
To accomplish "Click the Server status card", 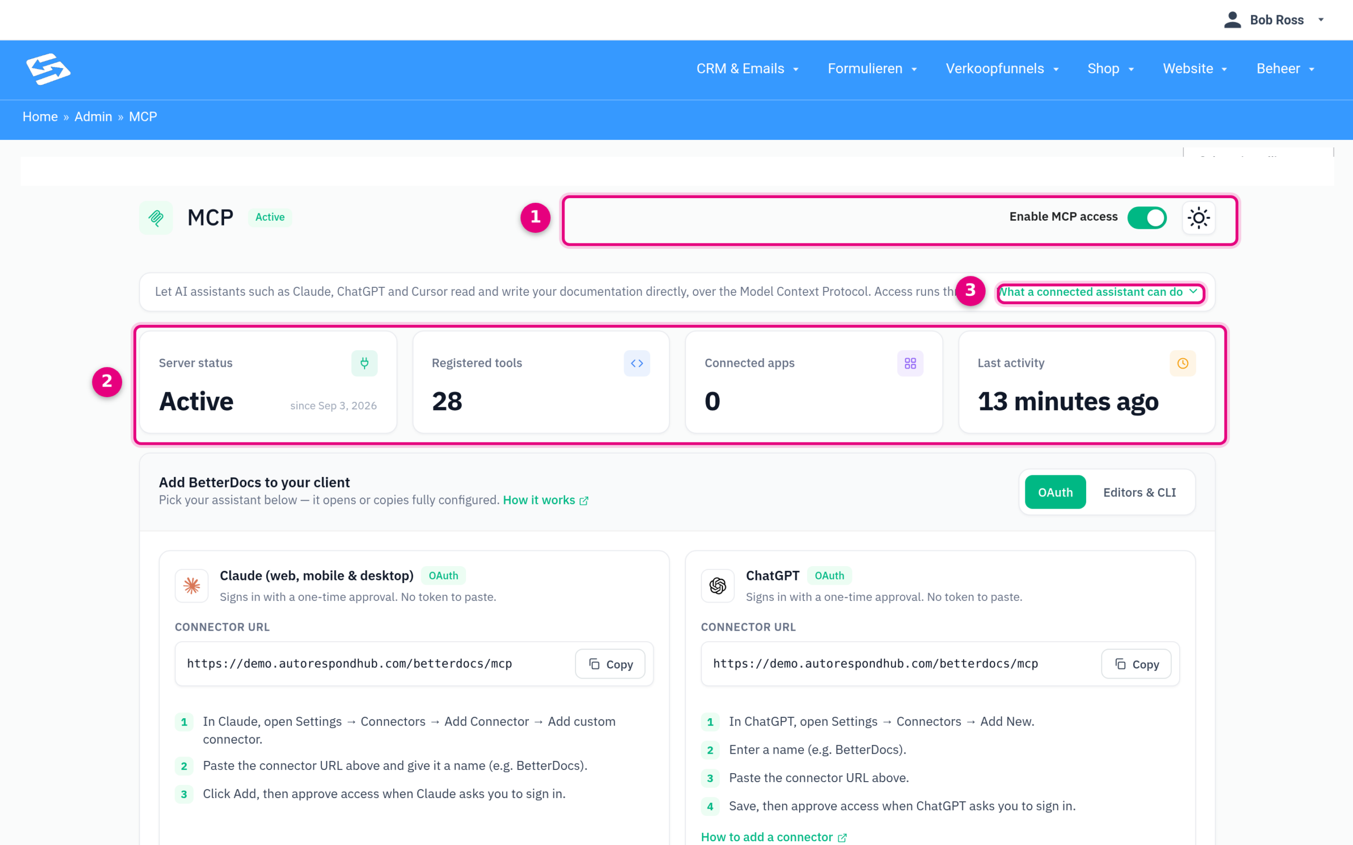I will pyautogui.click(x=268, y=382).
